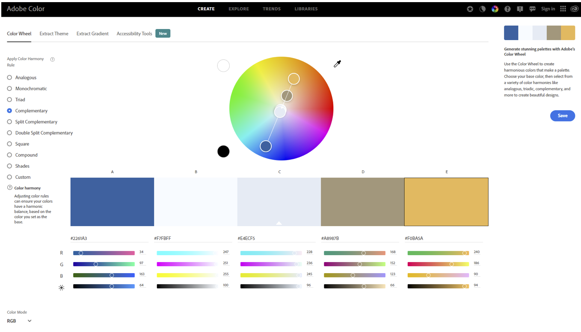Click the black circle beside the color wheel
581x332 pixels.
(x=223, y=151)
